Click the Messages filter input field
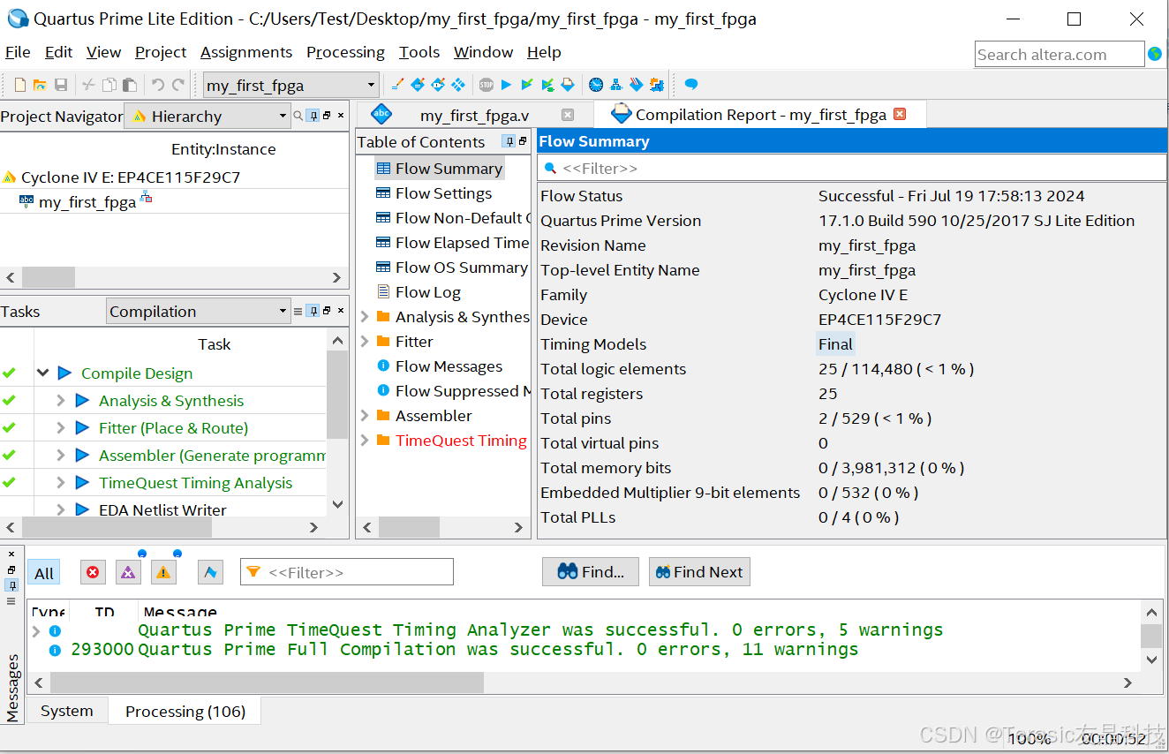This screenshot has width=1169, height=754. point(347,572)
